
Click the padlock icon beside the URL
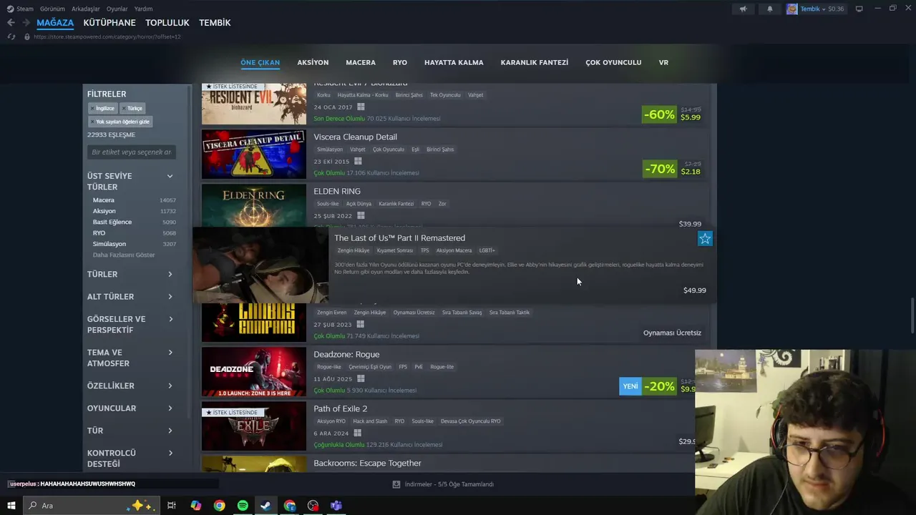point(27,36)
